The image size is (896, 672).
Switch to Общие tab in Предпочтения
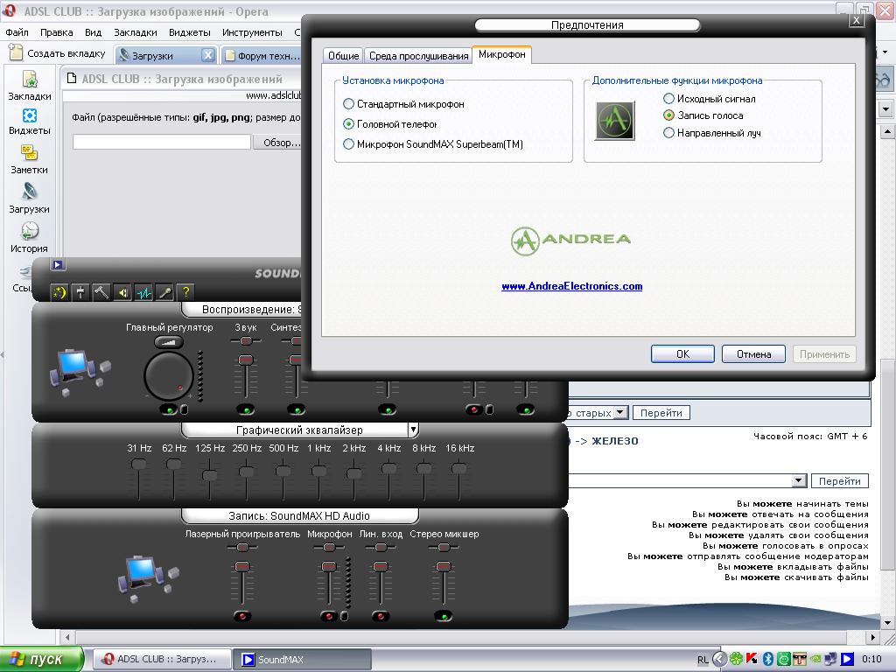(343, 55)
